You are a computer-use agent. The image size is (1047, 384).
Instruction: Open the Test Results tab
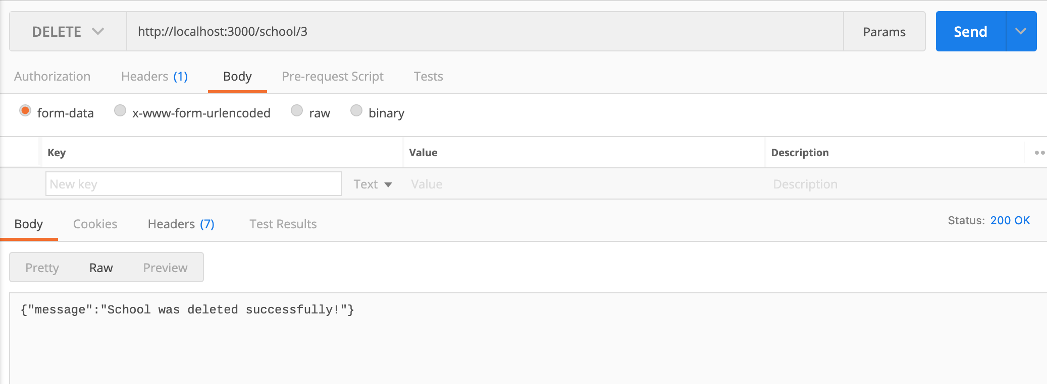click(x=283, y=224)
